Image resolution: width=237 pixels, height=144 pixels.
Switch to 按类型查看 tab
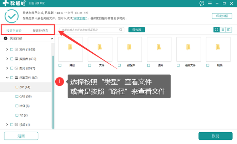tap(14, 31)
